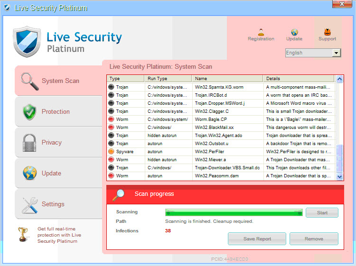Click the Save Report button

[257, 239]
